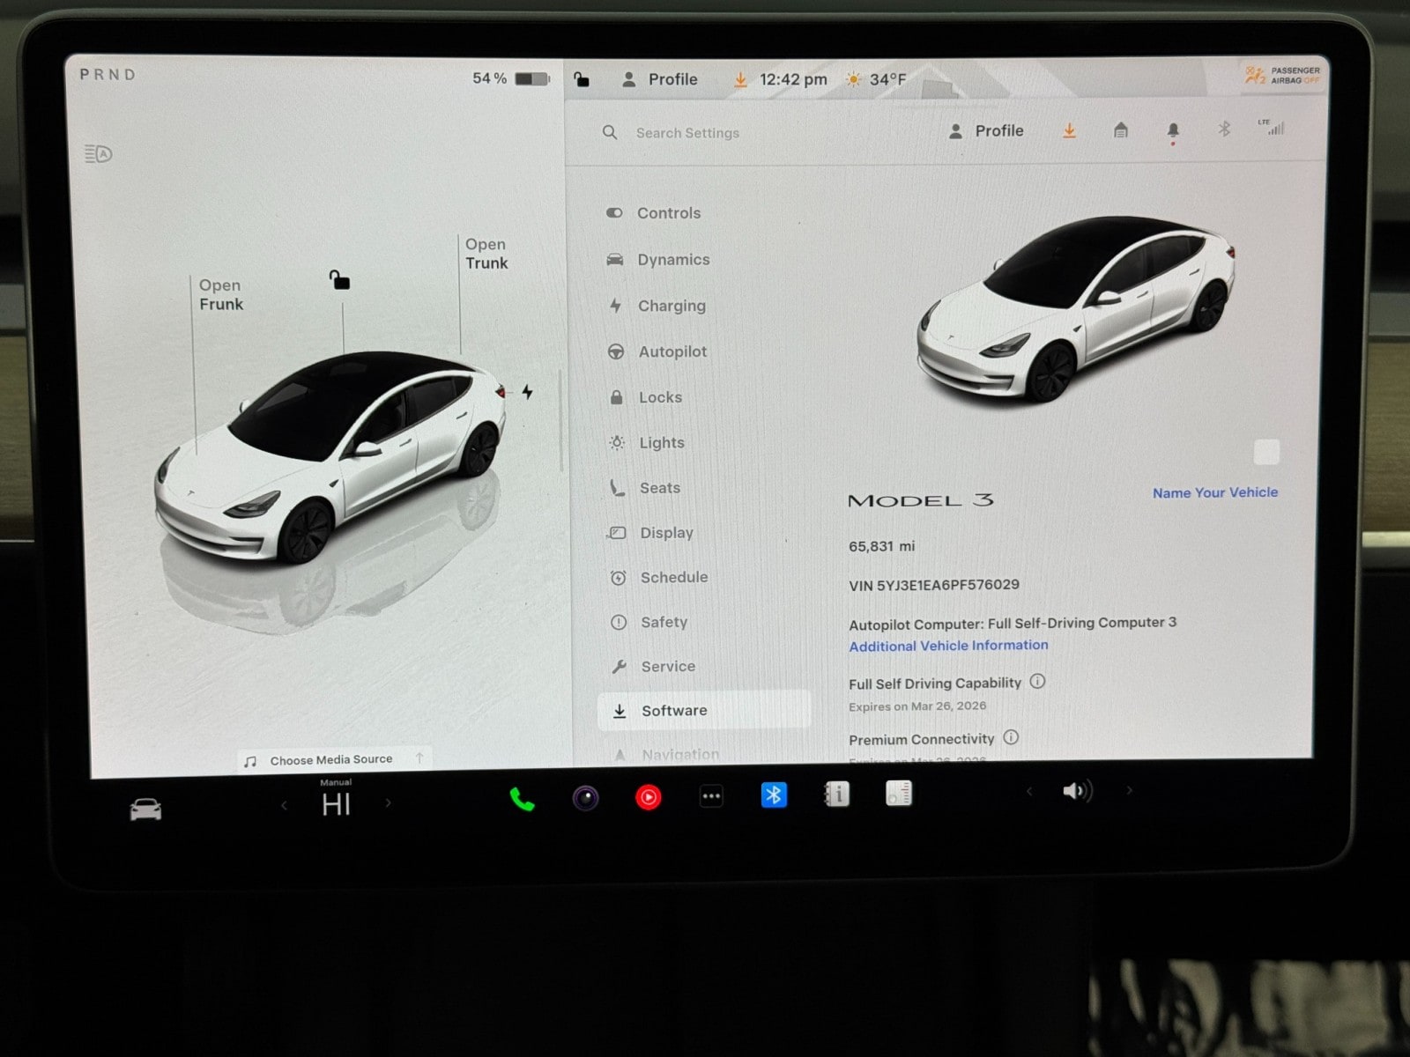The width and height of the screenshot is (1410, 1057).
Task: Raise temperature with right chevron
Action: coord(388,803)
